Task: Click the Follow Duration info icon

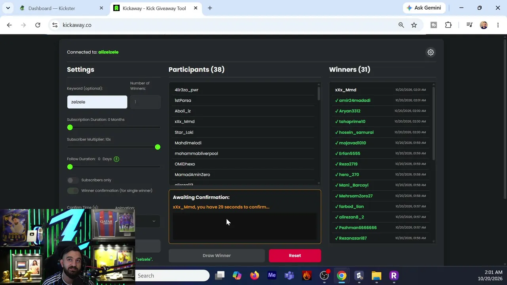Action: coord(116,159)
